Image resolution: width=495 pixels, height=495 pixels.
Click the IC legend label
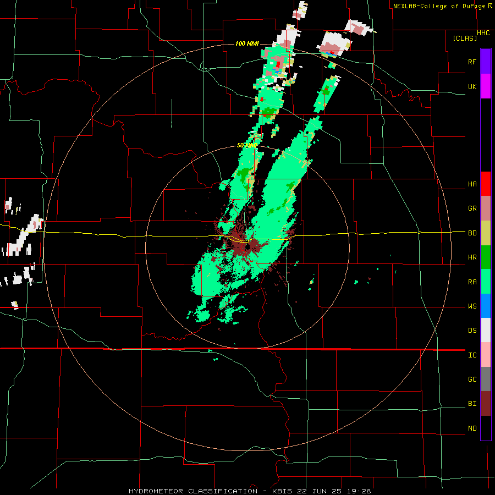[472, 355]
